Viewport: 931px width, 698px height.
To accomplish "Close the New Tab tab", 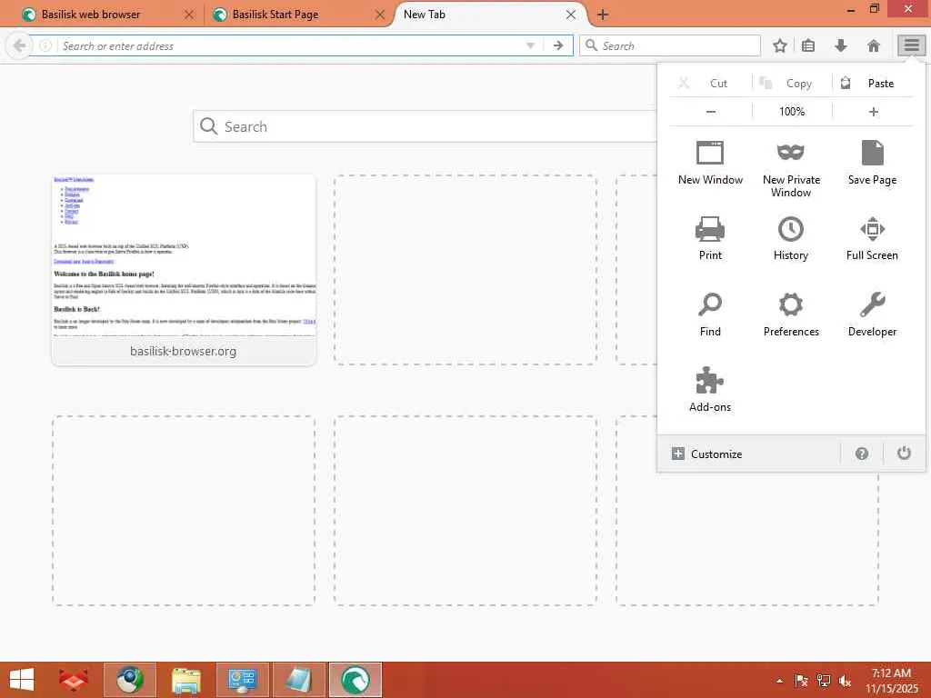I will pos(571,15).
